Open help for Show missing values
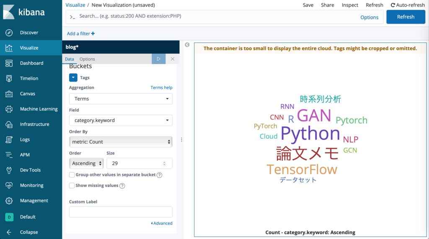 pos(122,186)
